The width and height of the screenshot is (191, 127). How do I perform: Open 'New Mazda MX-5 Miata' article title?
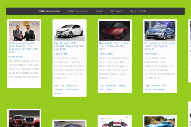[114, 46]
